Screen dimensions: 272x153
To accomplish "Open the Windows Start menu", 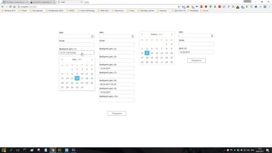I will point(4,150).
